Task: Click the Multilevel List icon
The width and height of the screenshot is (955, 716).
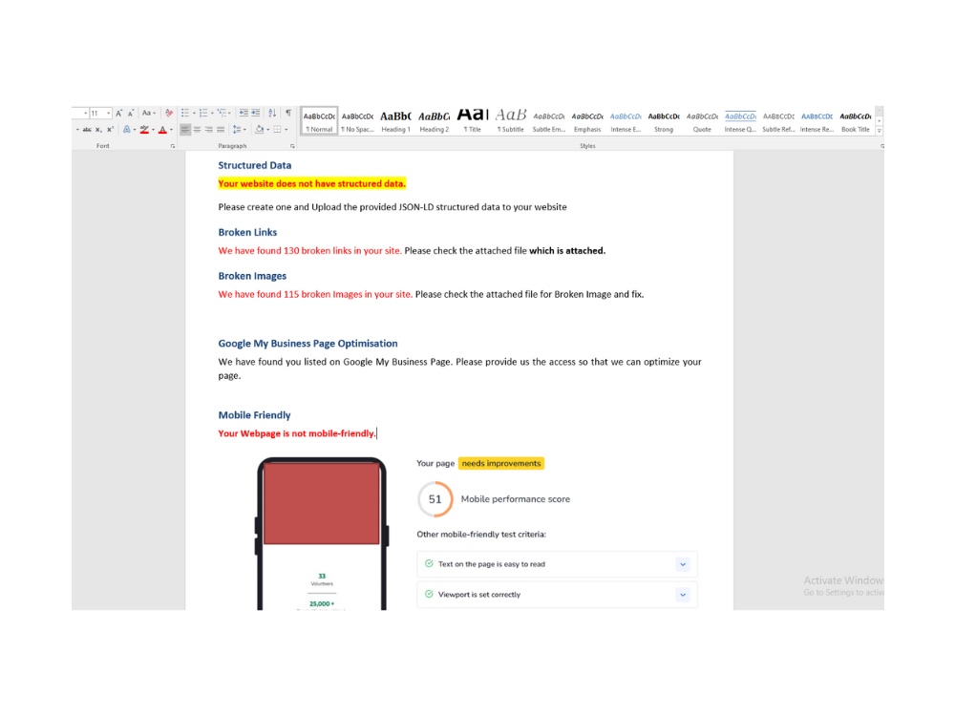Action: pyautogui.click(x=222, y=114)
